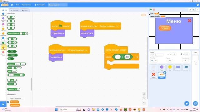Image resolution: width=200 pixels, height=112 pixels.
Task: Click the orange buy-skin button on the stage
Action: [x=165, y=28]
